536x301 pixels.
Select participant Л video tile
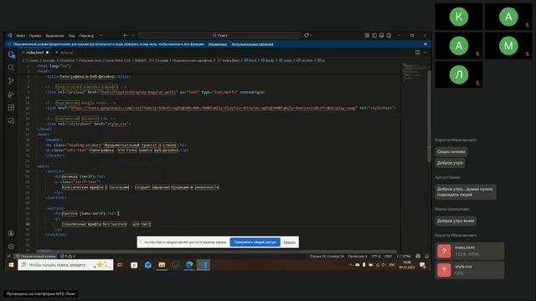click(459, 74)
